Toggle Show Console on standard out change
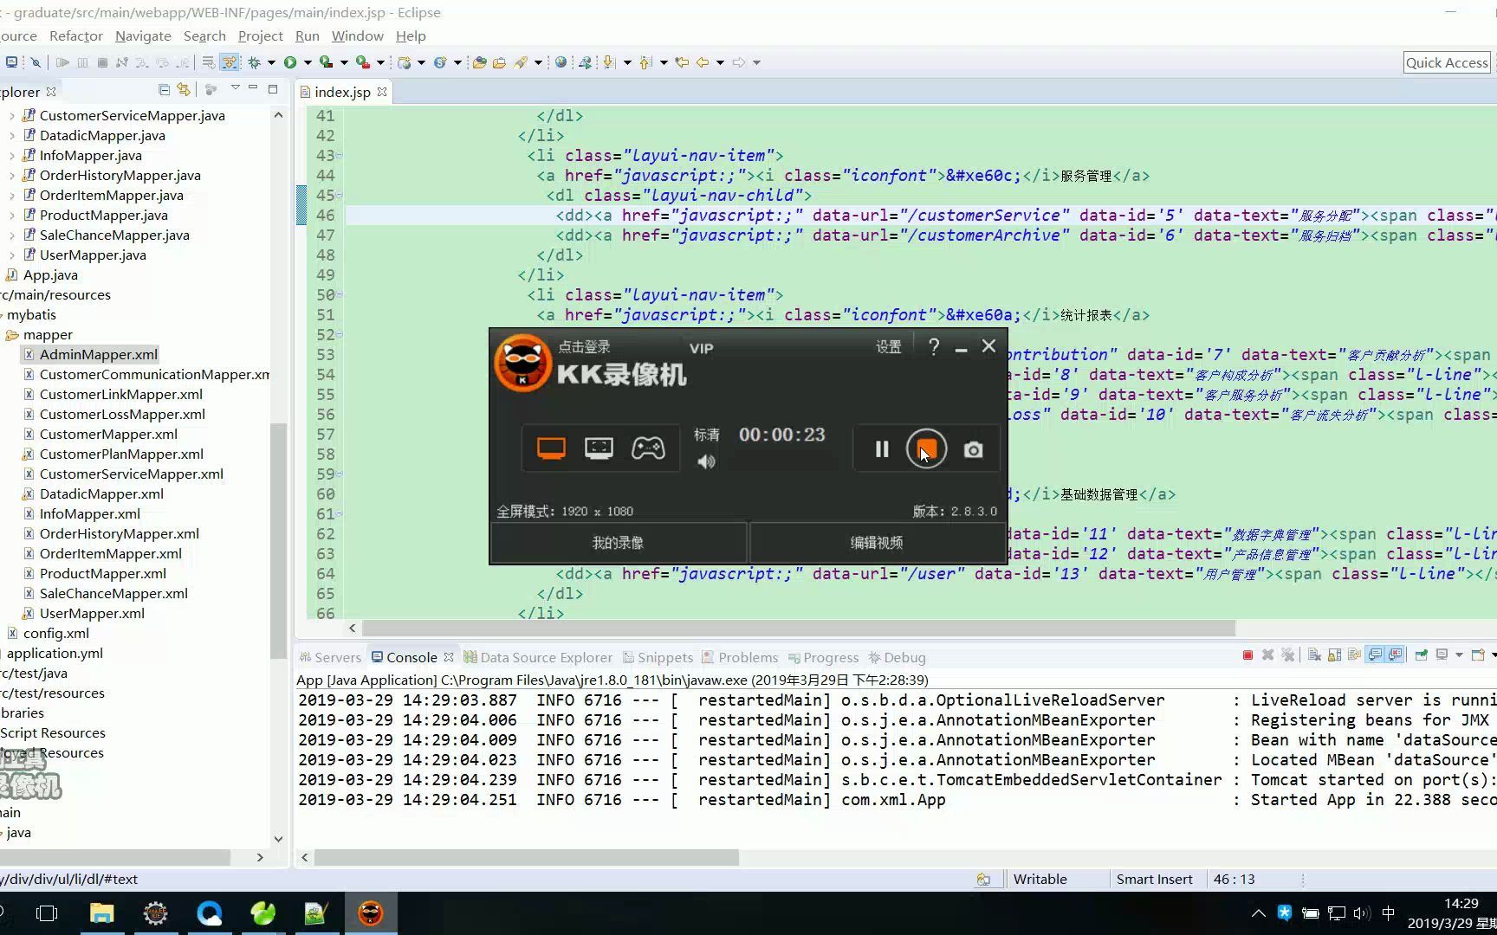Image resolution: width=1497 pixels, height=935 pixels. click(x=1375, y=655)
